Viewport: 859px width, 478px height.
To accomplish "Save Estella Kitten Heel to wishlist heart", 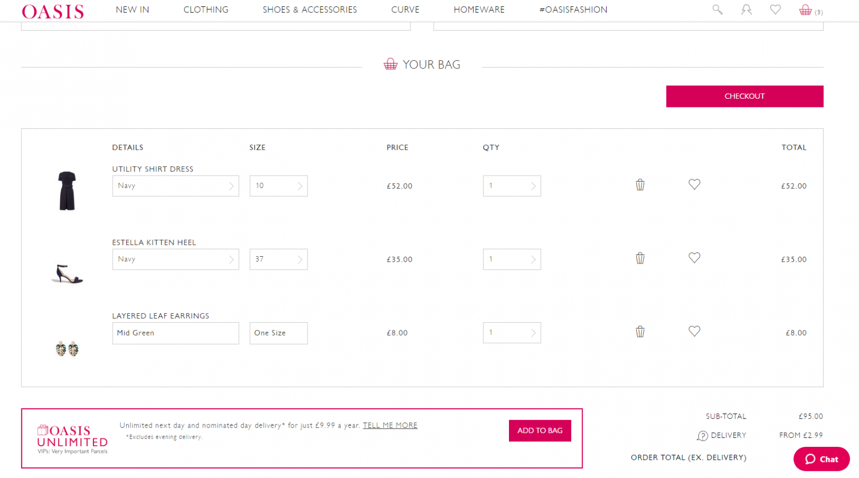I will [x=694, y=258].
